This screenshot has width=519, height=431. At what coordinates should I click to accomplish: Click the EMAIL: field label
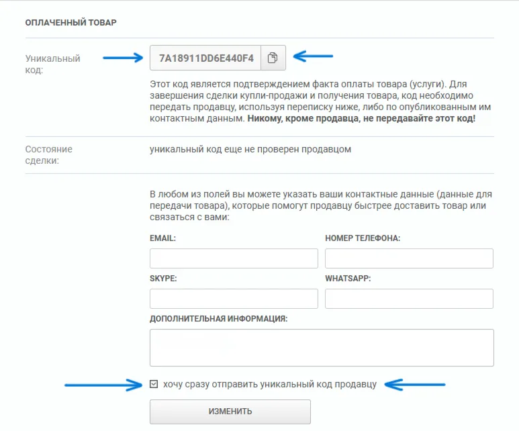(162, 238)
